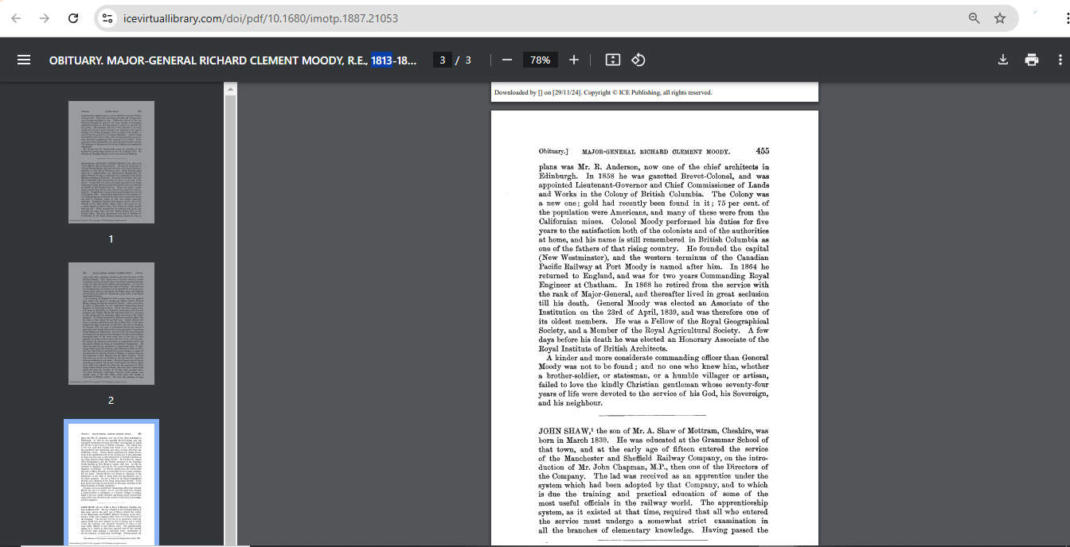Zoom out the PDF with minus

(507, 60)
